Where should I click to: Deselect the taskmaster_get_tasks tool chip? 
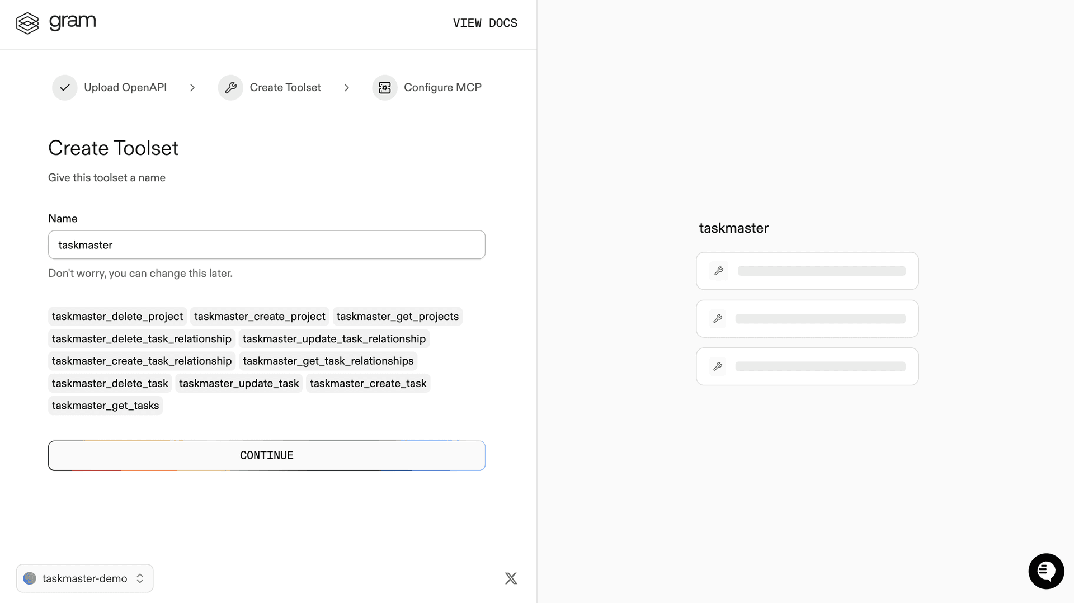click(105, 405)
